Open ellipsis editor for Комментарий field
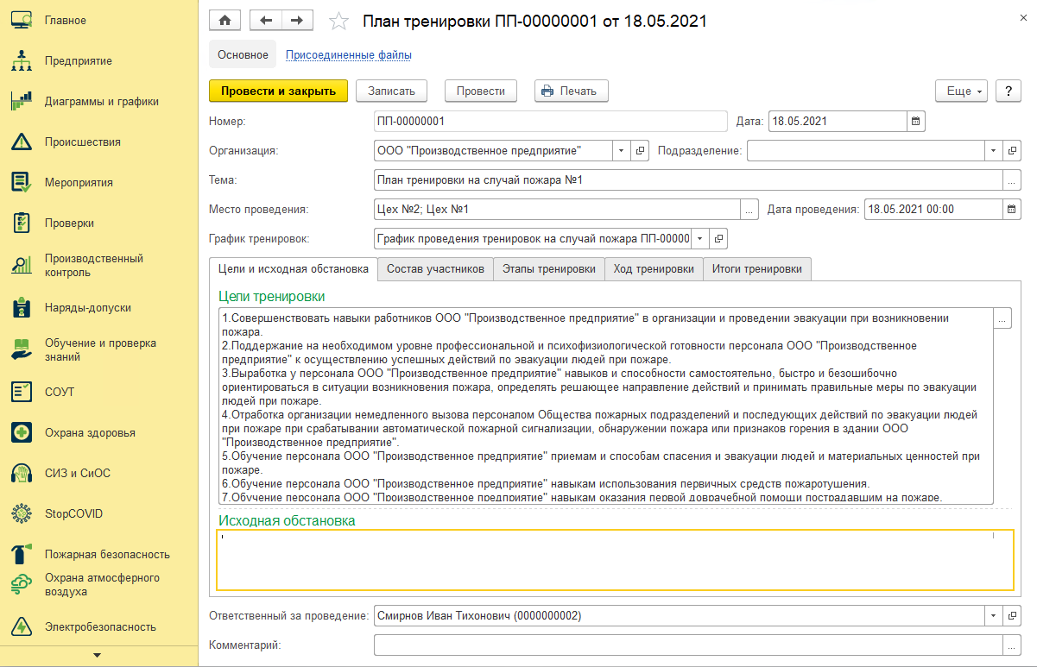1037x667 pixels. 1011,645
